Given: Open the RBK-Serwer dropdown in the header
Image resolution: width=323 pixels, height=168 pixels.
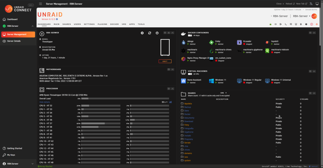Looking at the screenshot, I should pos(302,16).
